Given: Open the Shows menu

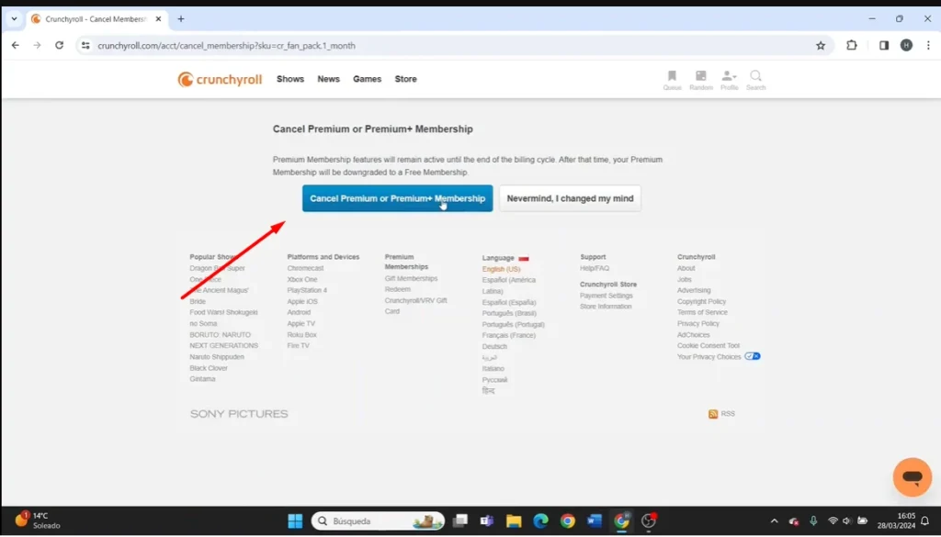Looking at the screenshot, I should tap(290, 79).
